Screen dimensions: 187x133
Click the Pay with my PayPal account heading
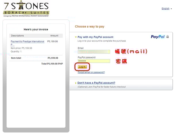[x=96, y=37]
